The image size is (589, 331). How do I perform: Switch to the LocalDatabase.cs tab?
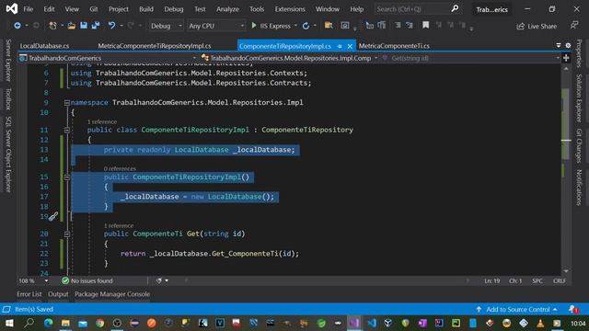pos(44,46)
